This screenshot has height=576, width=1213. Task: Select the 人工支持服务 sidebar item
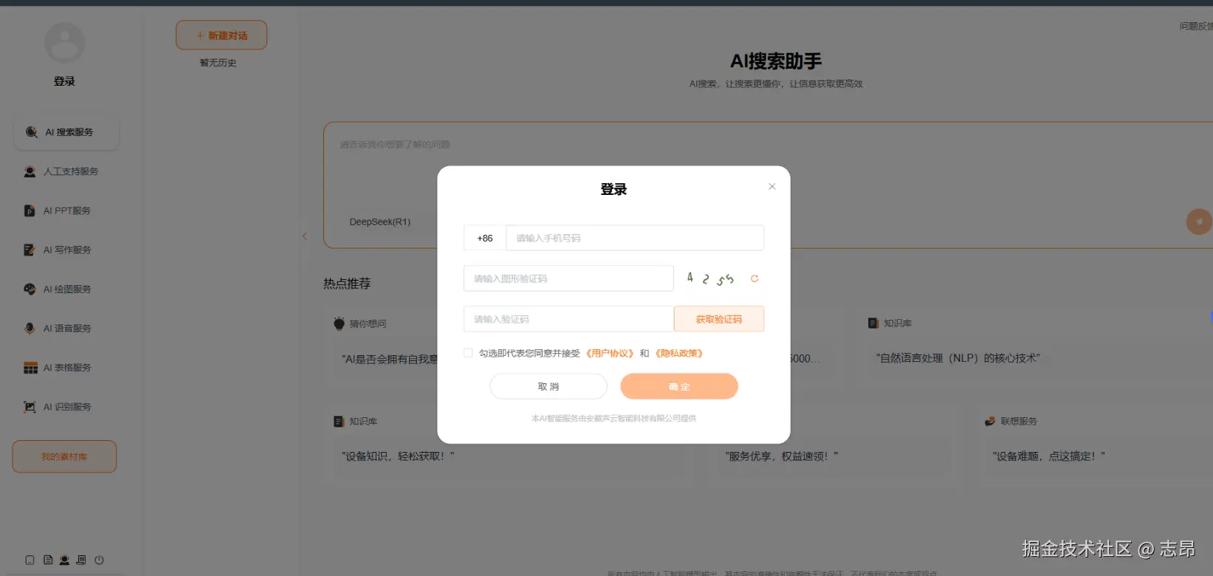(66, 171)
